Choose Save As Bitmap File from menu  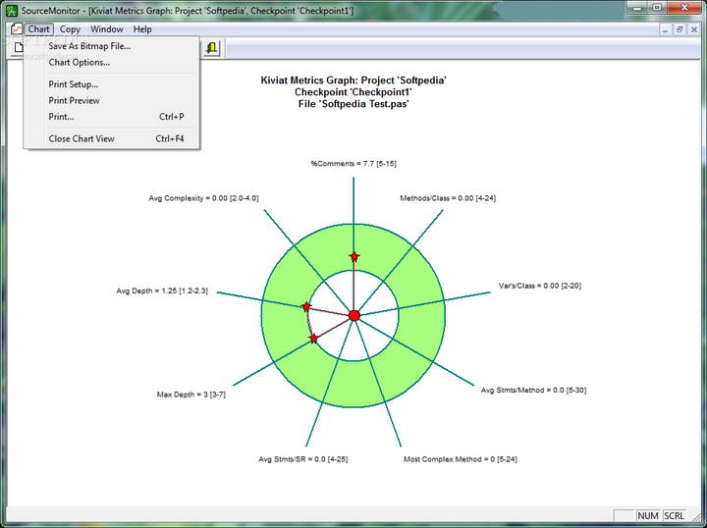coord(89,46)
